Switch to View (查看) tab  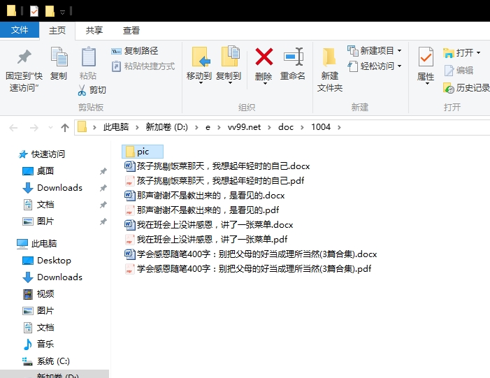[x=131, y=31]
